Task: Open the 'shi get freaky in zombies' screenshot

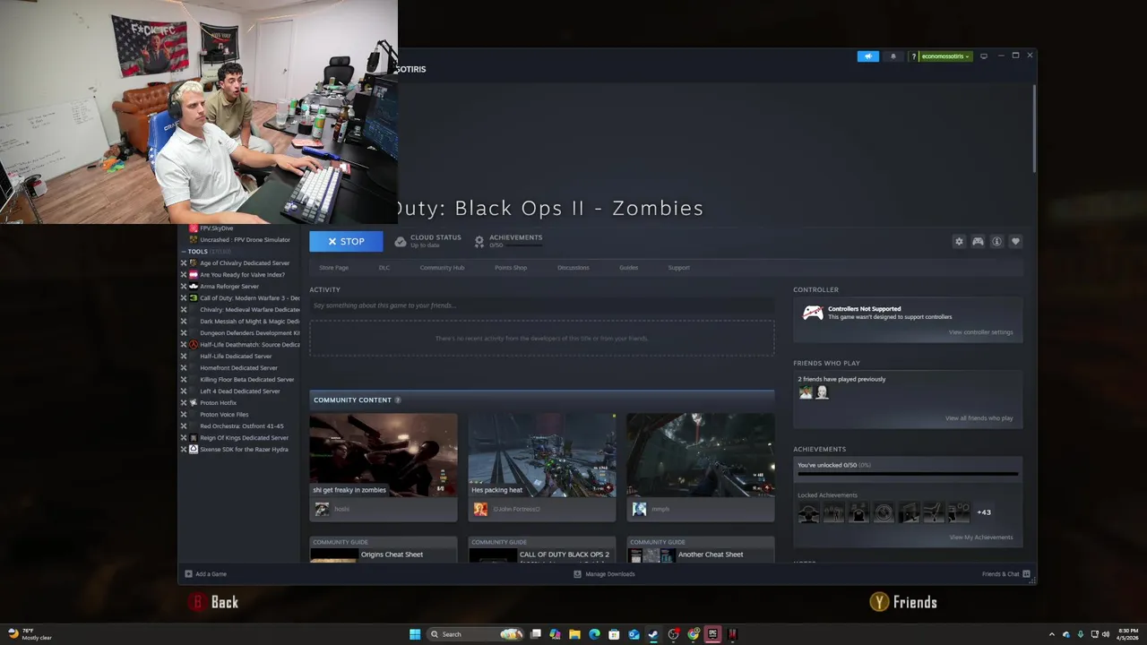Action: pyautogui.click(x=384, y=455)
